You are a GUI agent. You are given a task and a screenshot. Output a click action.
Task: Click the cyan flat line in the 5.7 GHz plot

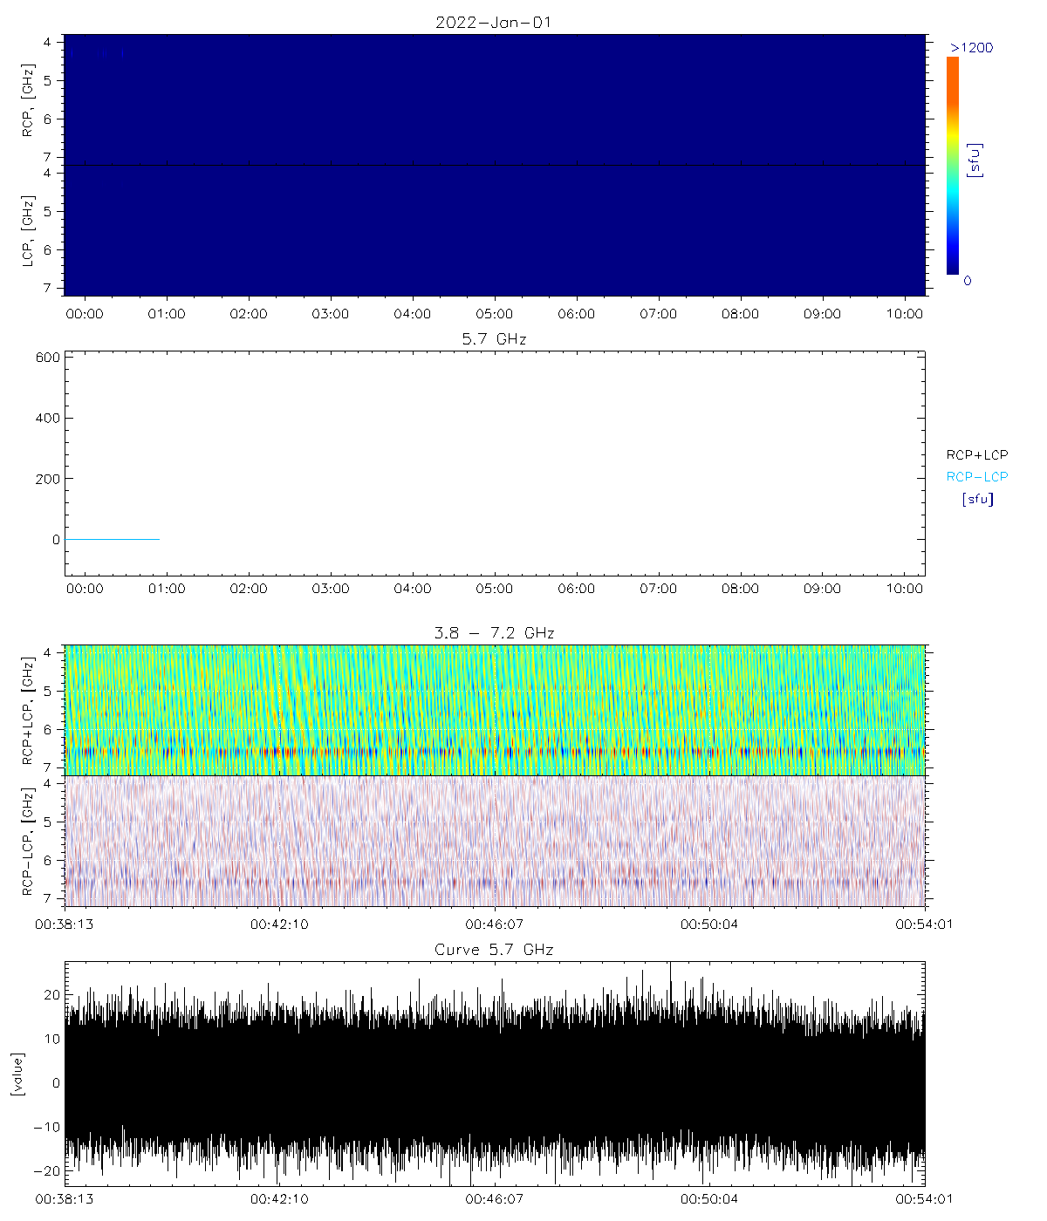click(x=112, y=540)
